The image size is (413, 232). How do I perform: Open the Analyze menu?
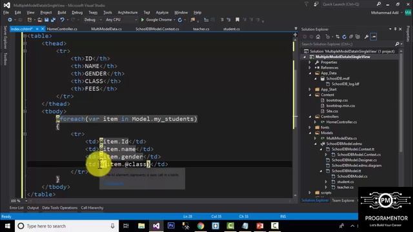point(162,12)
